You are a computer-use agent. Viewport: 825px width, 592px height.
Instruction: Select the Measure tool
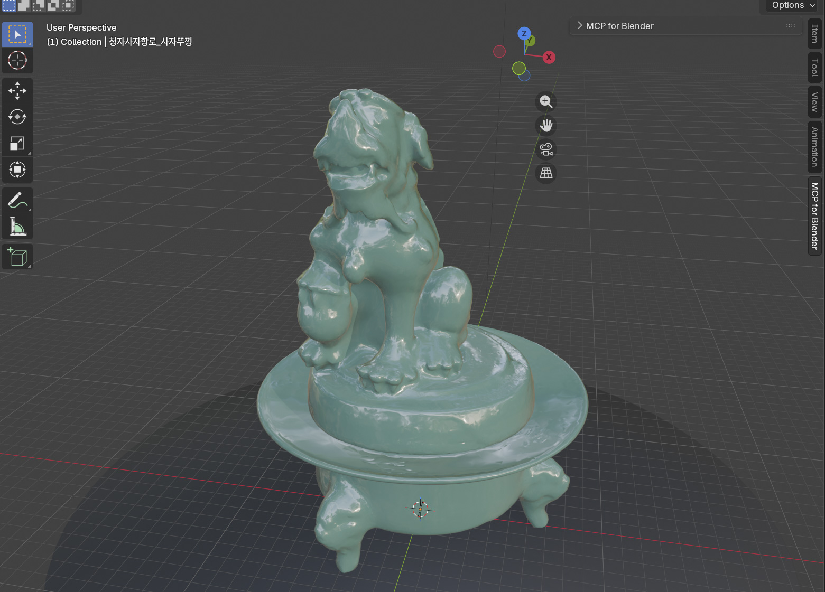(17, 227)
